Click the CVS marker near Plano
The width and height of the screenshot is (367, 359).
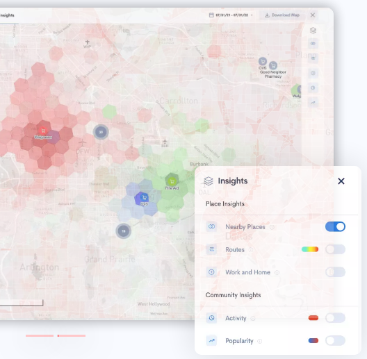(x=263, y=62)
